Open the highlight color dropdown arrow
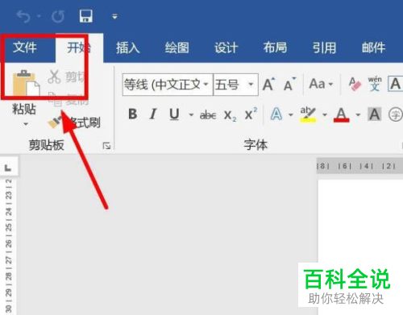 point(325,115)
